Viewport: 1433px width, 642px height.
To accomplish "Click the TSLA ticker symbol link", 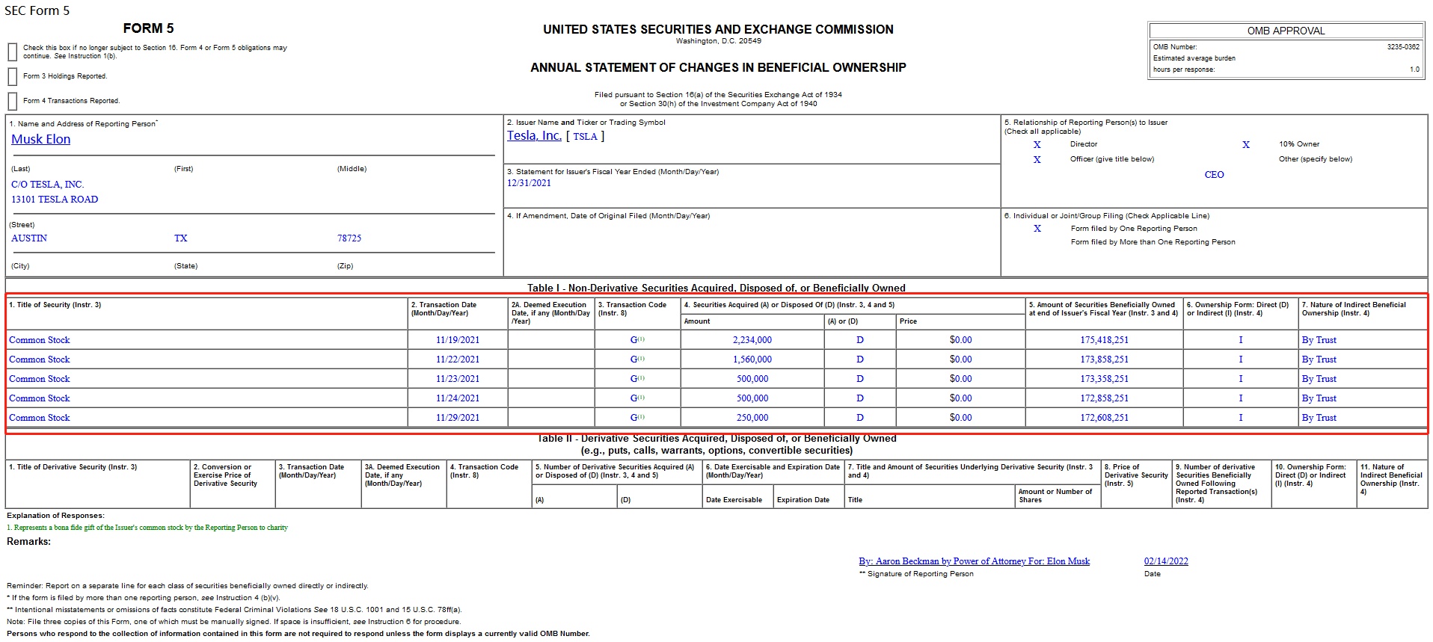I will pyautogui.click(x=585, y=136).
